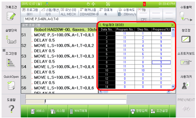Open 조건설정 condition settings
Image resolution: width=196 pixels, height=118 pixels.
click(159, 111)
